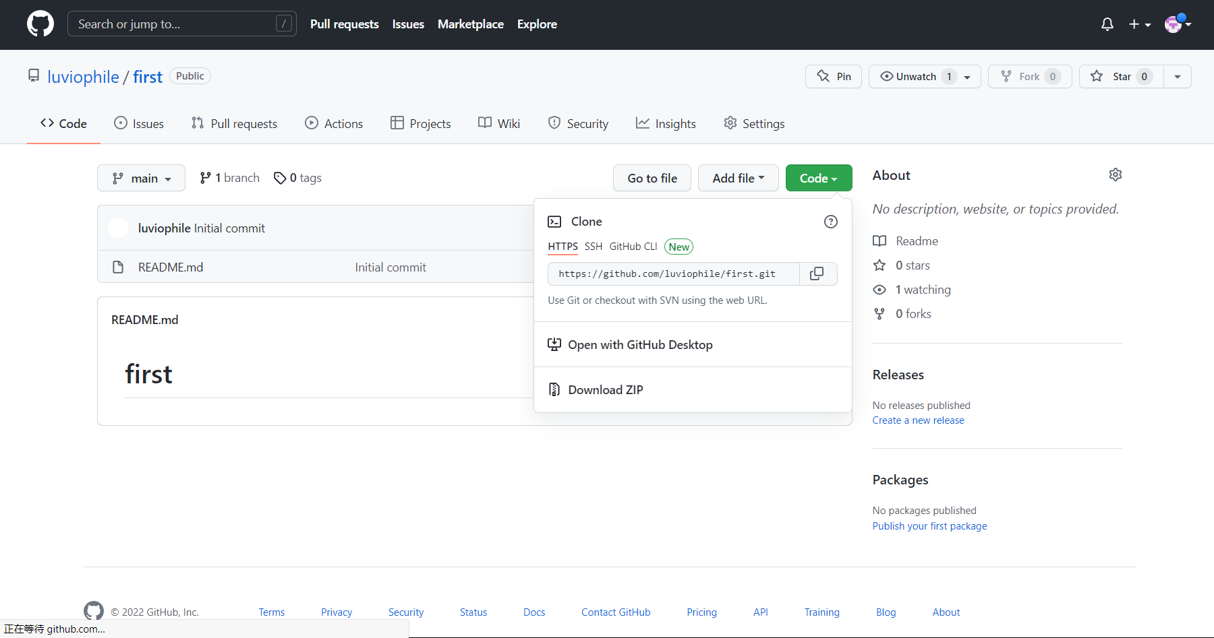Open the Releases heading link
The height and width of the screenshot is (638, 1214).
click(x=898, y=375)
